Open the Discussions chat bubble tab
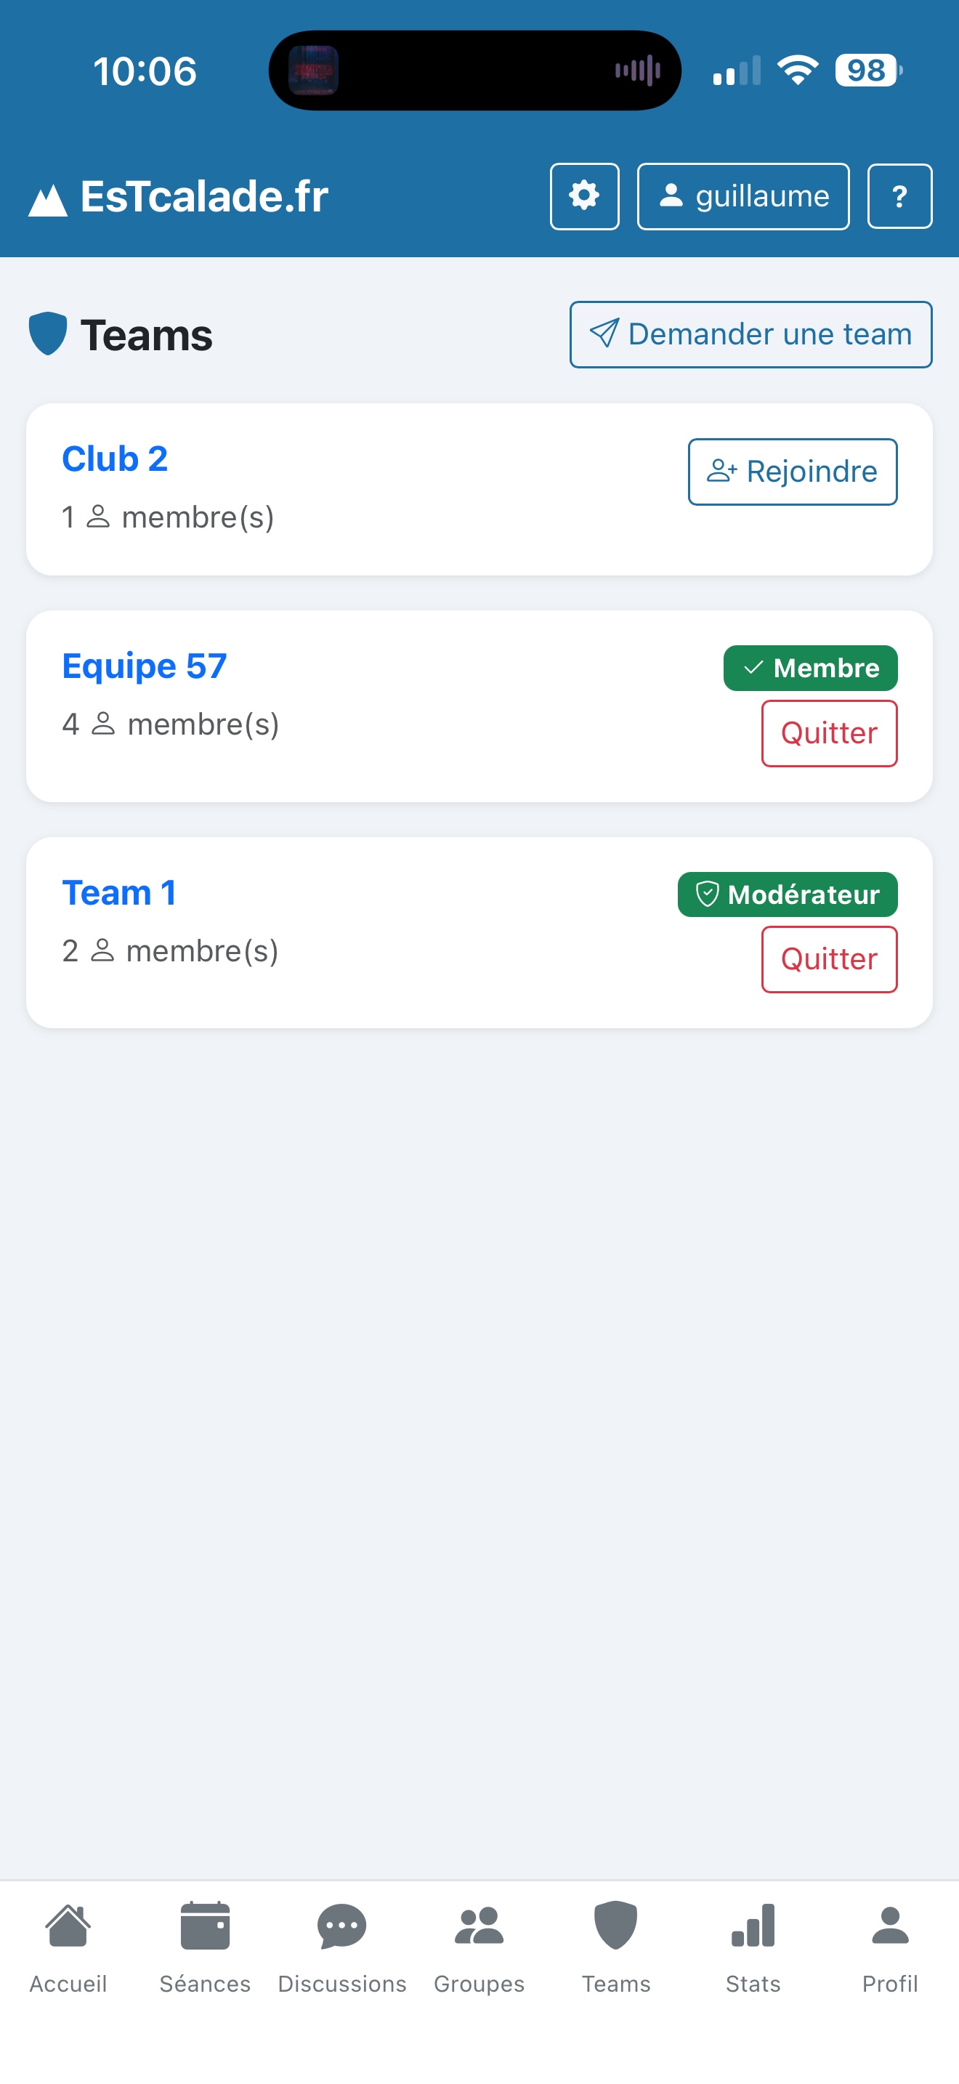Image resolution: width=959 pixels, height=2084 pixels. click(342, 1947)
